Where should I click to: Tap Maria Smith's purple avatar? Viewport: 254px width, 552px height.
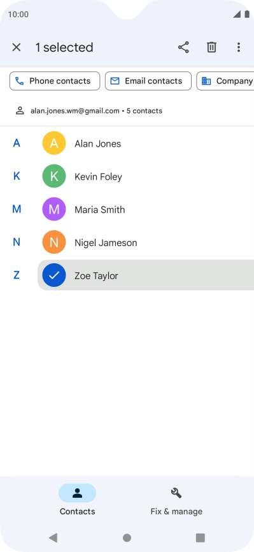[54, 209]
